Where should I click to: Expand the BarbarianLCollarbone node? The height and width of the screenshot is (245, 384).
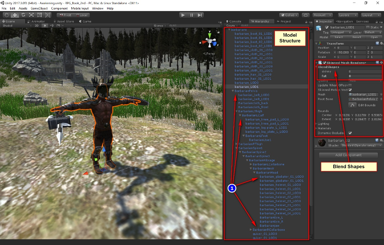(x=251, y=164)
